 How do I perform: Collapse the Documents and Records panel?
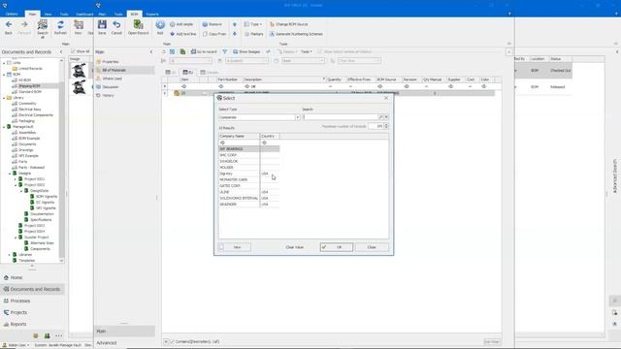[61, 51]
